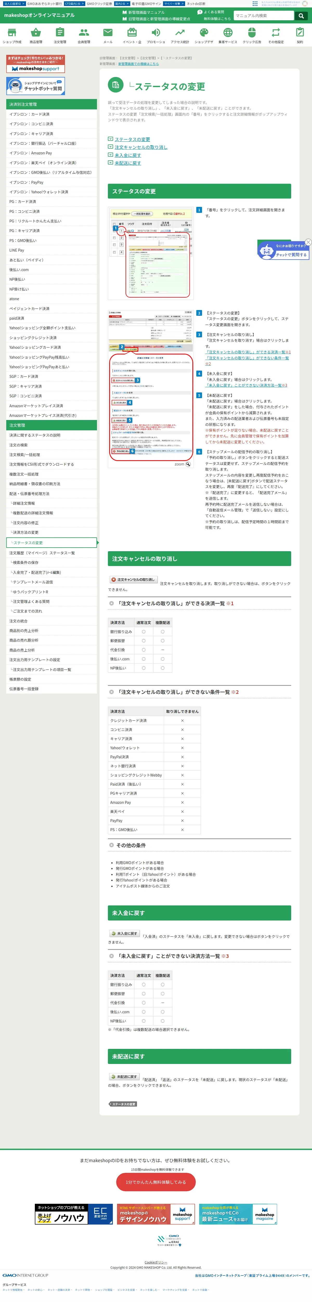Viewport: 312px width, 1302px height.
Task: Open the イベント・企 nav icon
Action: tap(132, 35)
